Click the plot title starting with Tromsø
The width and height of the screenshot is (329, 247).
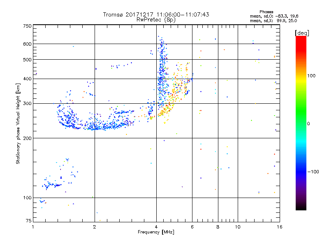[156, 14]
